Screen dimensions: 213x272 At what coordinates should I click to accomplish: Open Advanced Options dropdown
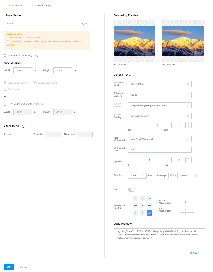pos(160,95)
